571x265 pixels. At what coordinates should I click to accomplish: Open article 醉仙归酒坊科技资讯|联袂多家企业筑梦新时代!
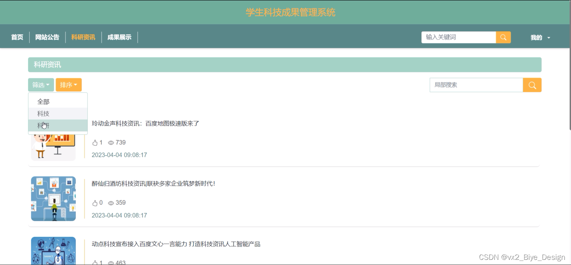coord(154,184)
